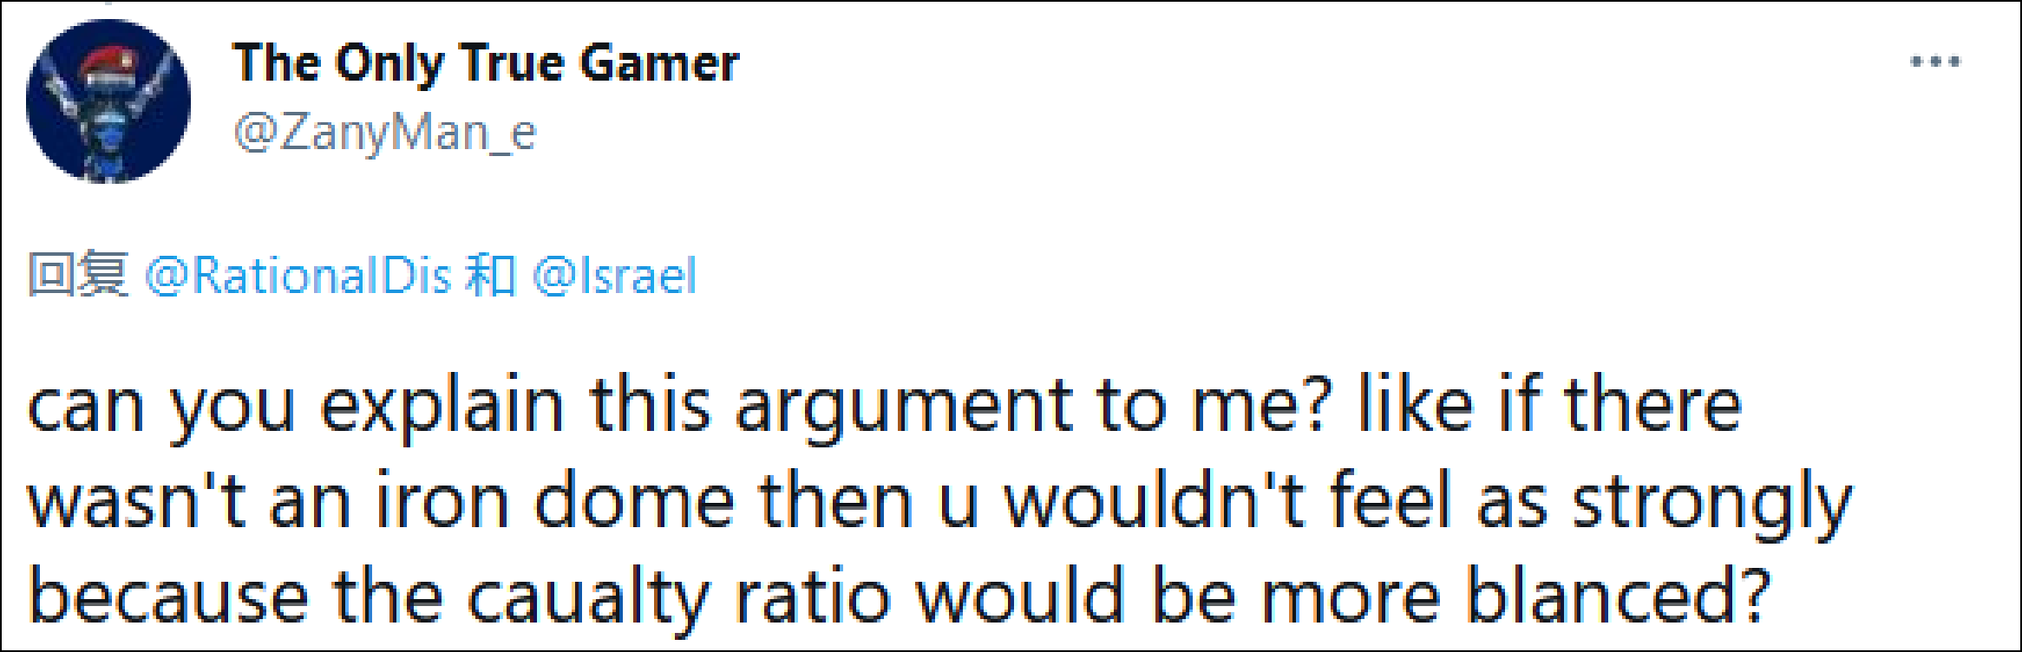Click the @ZanyMan_e handle

(385, 133)
